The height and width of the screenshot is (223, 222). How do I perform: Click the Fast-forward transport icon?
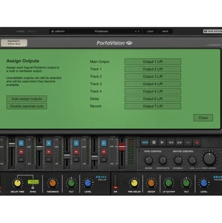179,142
